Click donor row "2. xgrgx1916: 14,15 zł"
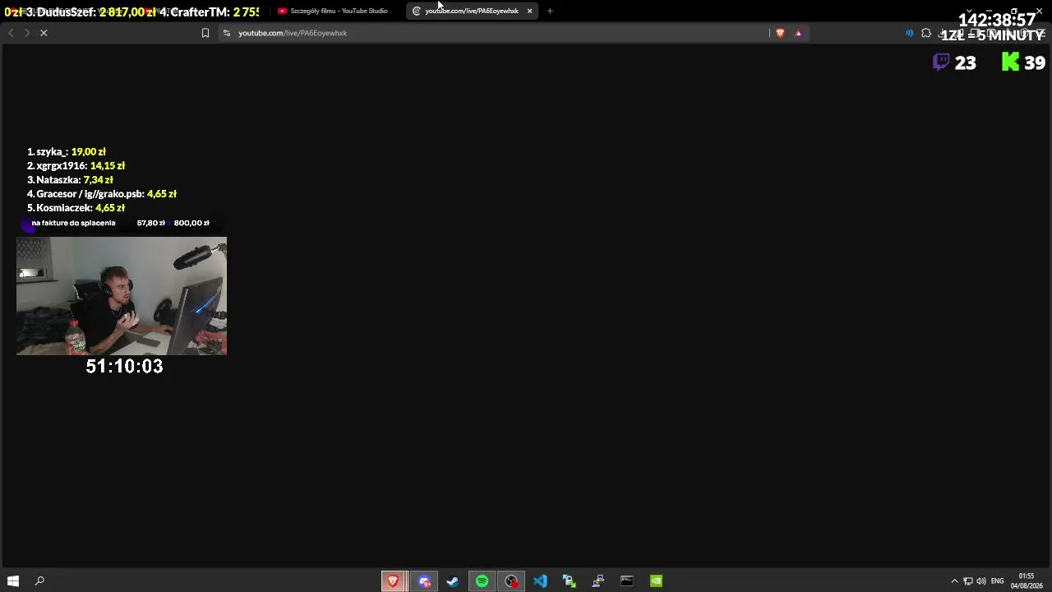Screen dimensions: 1052x592 point(76,166)
